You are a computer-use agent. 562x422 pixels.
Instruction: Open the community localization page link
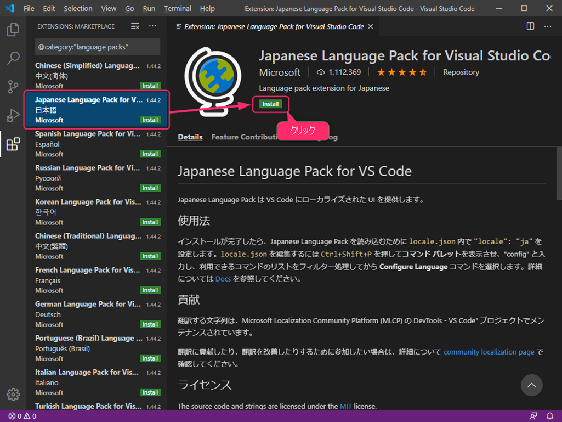(489, 352)
